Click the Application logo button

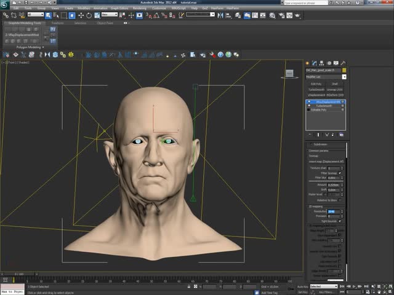pos(5,4)
